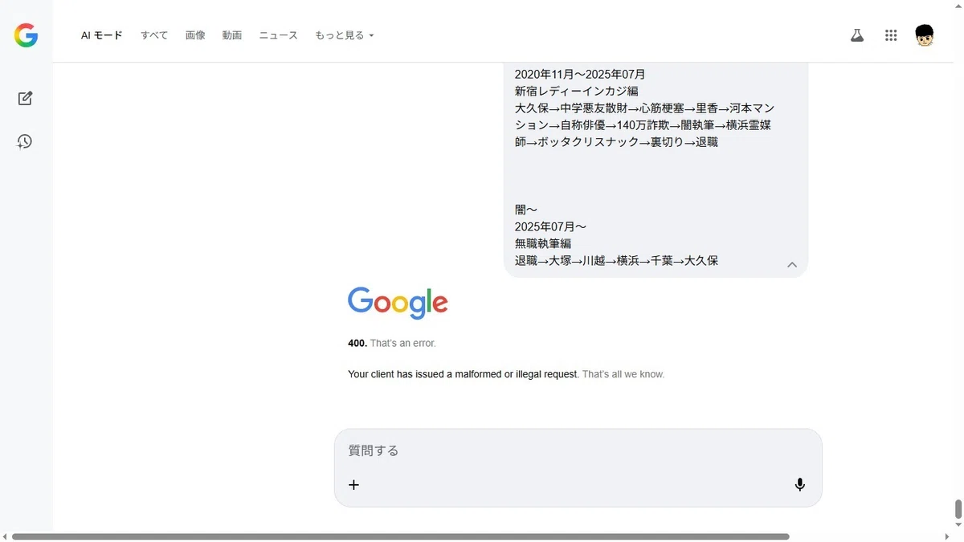Open AI Mode history
The image size is (964, 542).
[25, 141]
